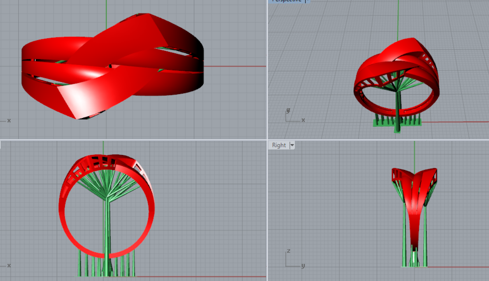Open the Right viewport dropdown arrow
489x281 pixels.
[x=292, y=145]
